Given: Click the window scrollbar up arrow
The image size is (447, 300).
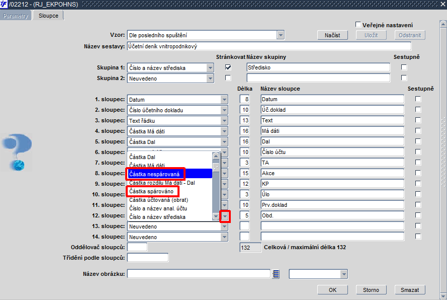Looking at the screenshot, I should (443, 24).
